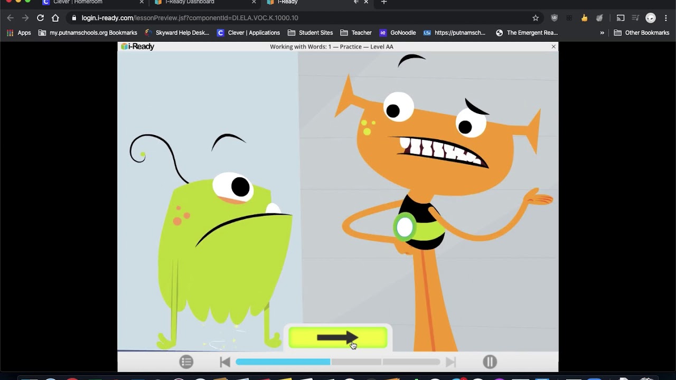Click the lesson title 'Working with Words: 1'
Viewport: 676px width, 380px height.
(301, 46)
